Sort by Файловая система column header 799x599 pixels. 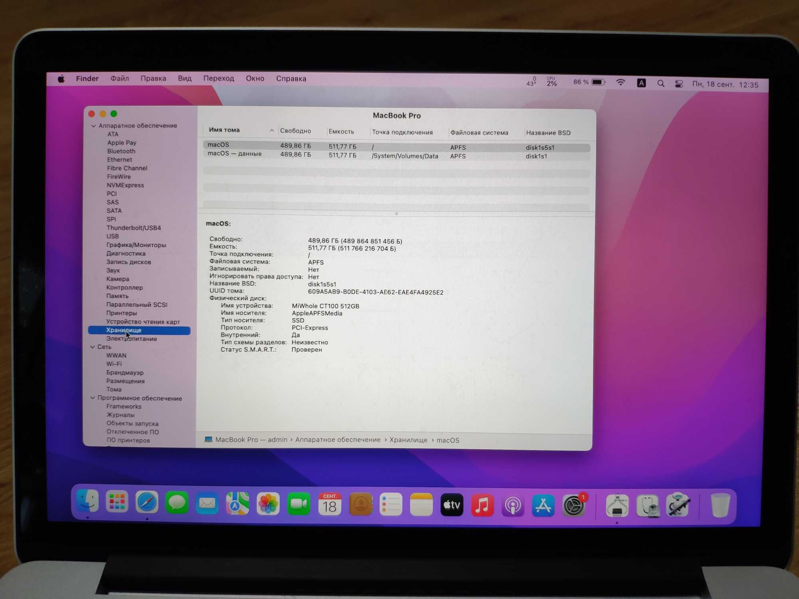[x=479, y=133]
